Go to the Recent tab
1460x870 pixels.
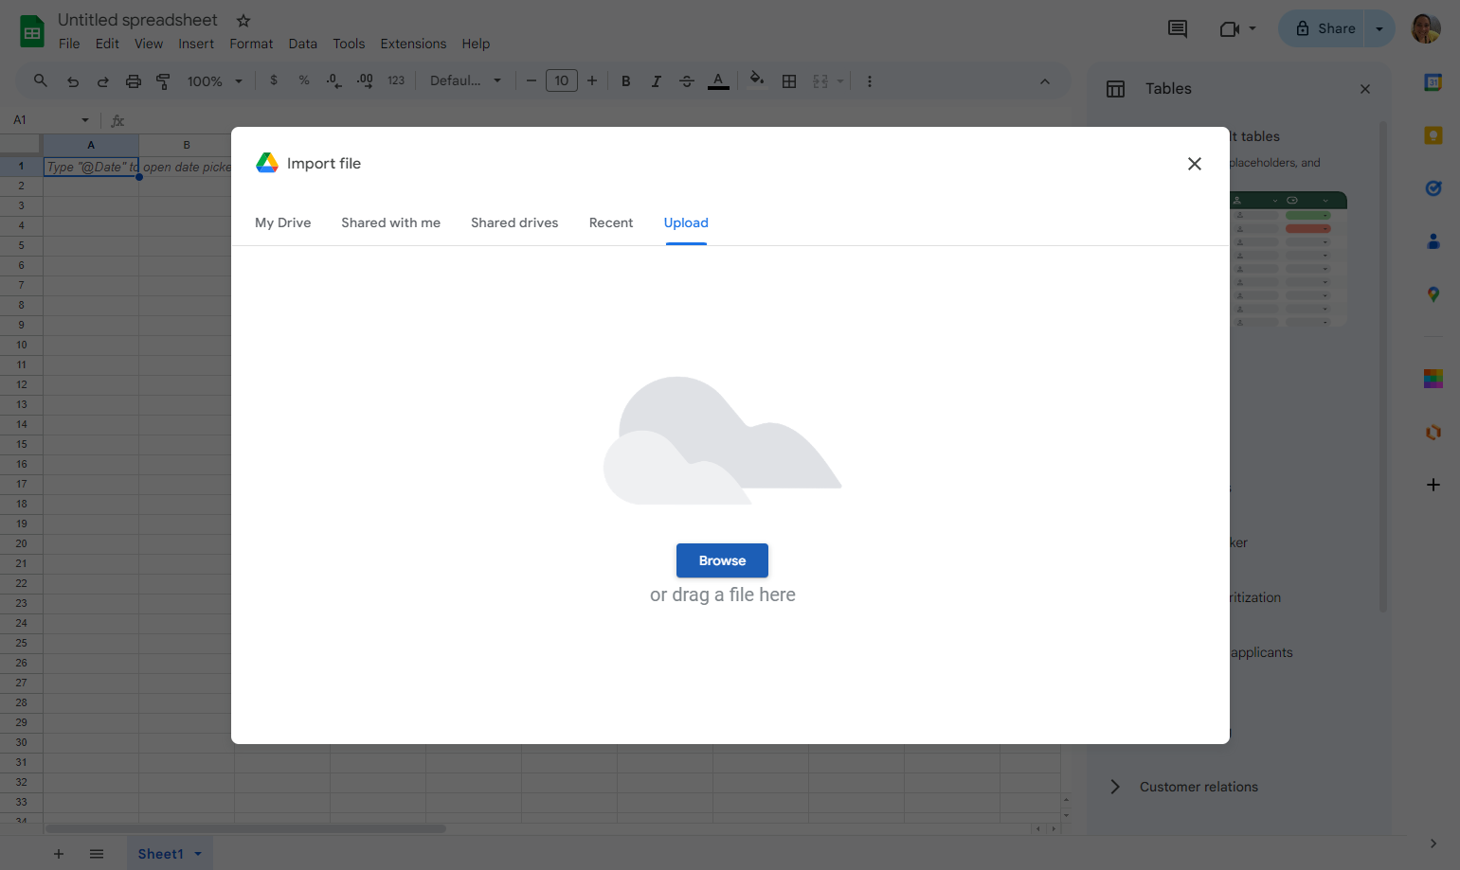click(611, 222)
